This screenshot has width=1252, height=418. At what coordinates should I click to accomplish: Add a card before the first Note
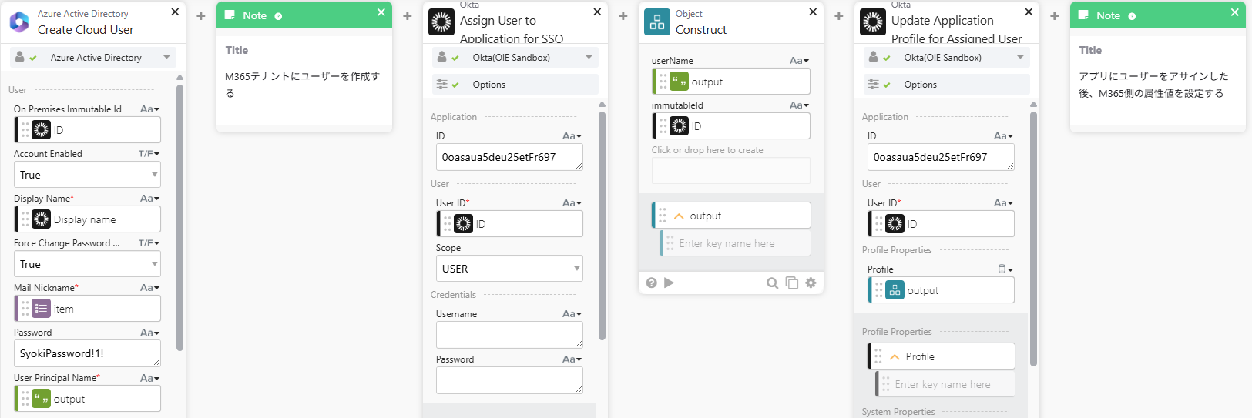point(201,15)
